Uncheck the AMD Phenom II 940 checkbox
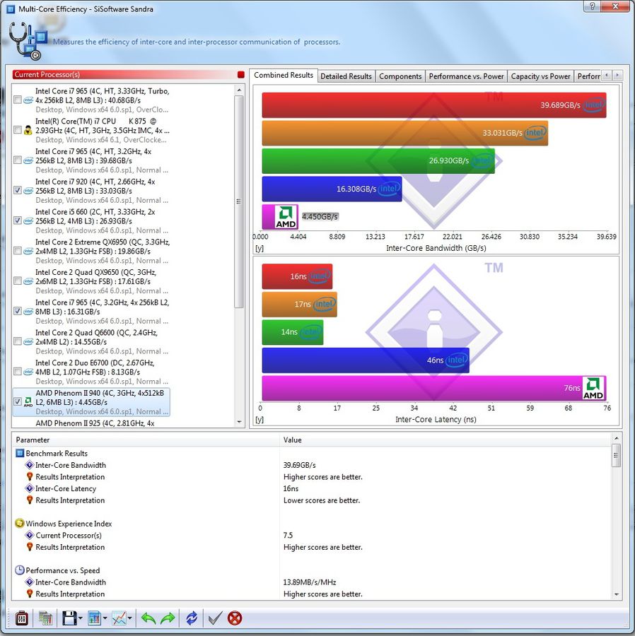This screenshot has width=635, height=636. [18, 401]
